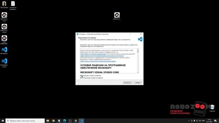Click the license scrollbar thumb
219x123 pixels.
(x=138, y=52)
